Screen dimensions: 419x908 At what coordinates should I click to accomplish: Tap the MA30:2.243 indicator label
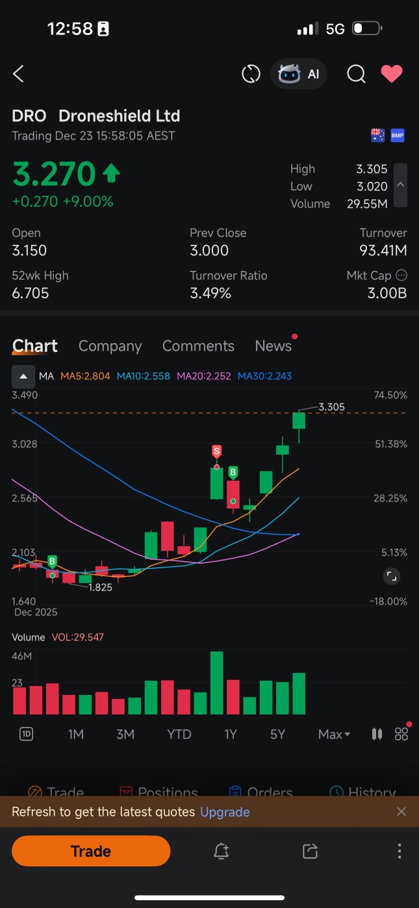264,376
